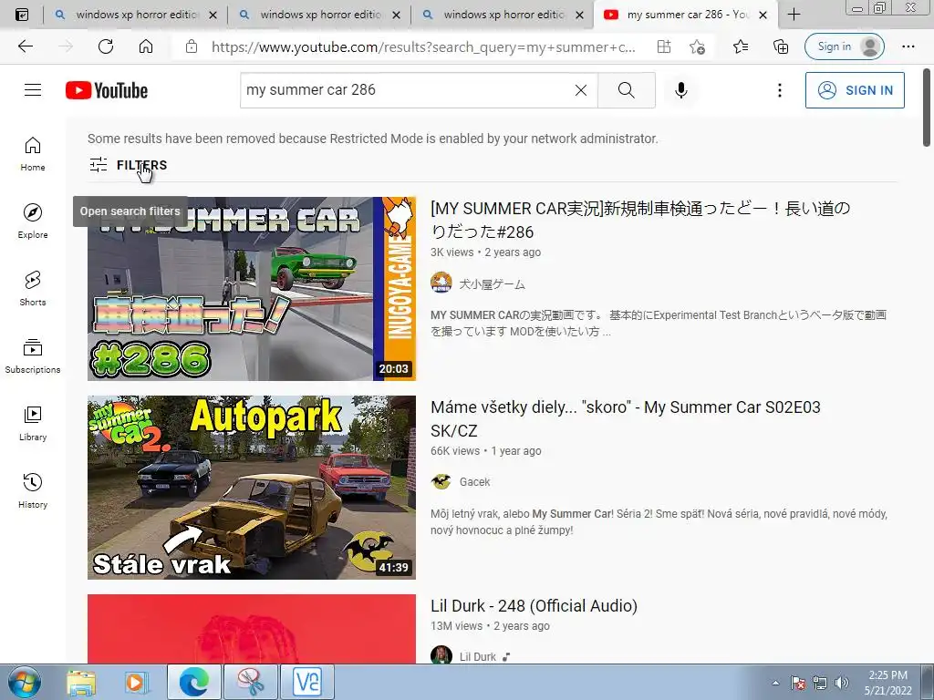Viewport: 934px width, 700px height.
Task: Open Shorts in the sidebar
Action: click(x=33, y=289)
